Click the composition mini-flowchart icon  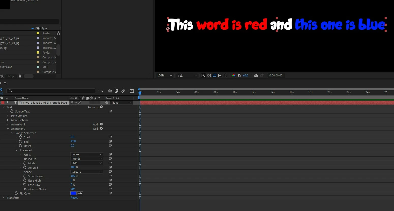click(x=101, y=91)
